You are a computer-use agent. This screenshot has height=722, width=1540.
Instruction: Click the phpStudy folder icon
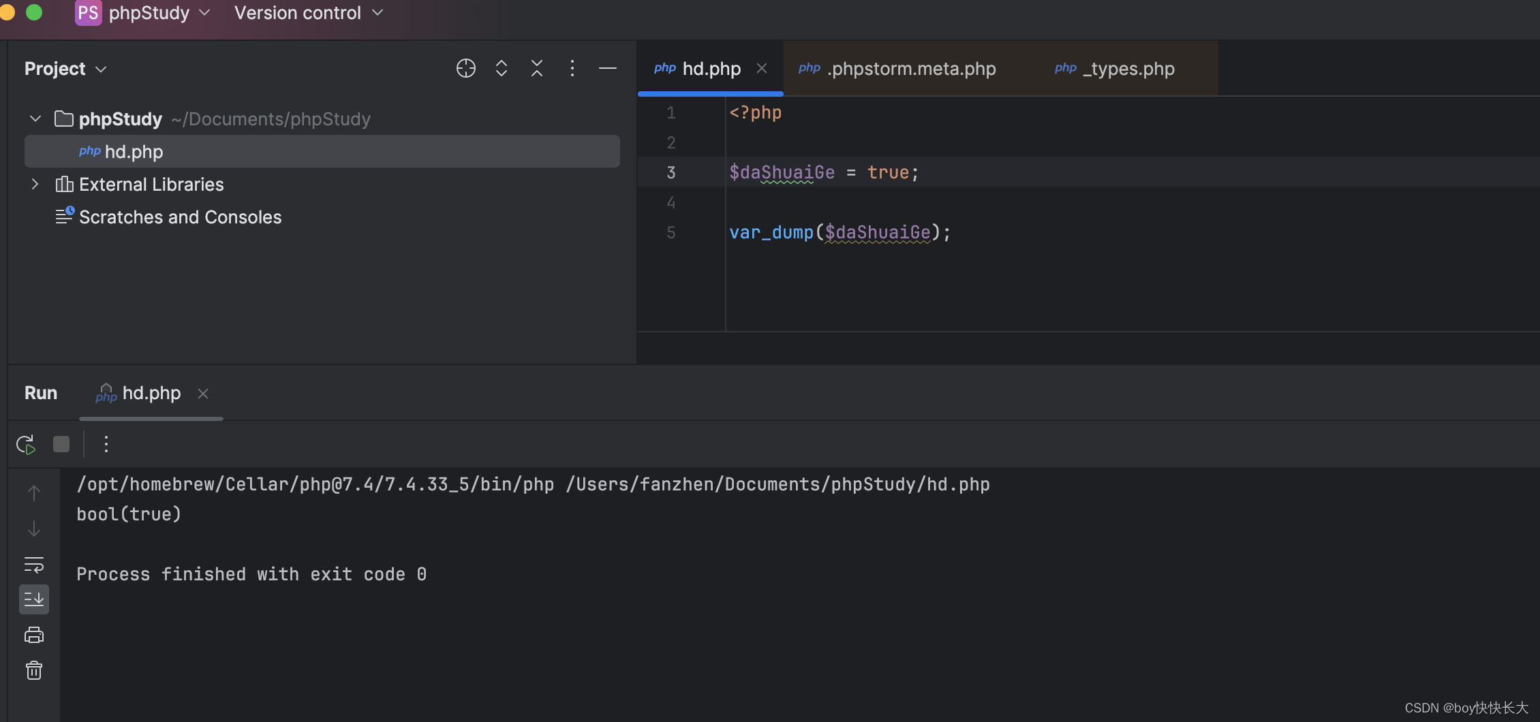click(x=64, y=119)
